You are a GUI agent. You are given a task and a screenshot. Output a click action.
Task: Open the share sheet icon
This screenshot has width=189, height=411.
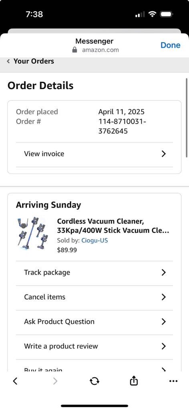click(134, 381)
